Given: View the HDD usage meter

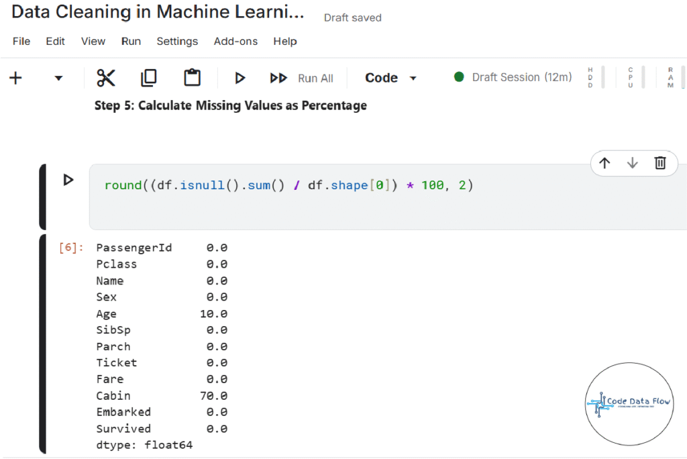Looking at the screenshot, I should click(x=591, y=78).
